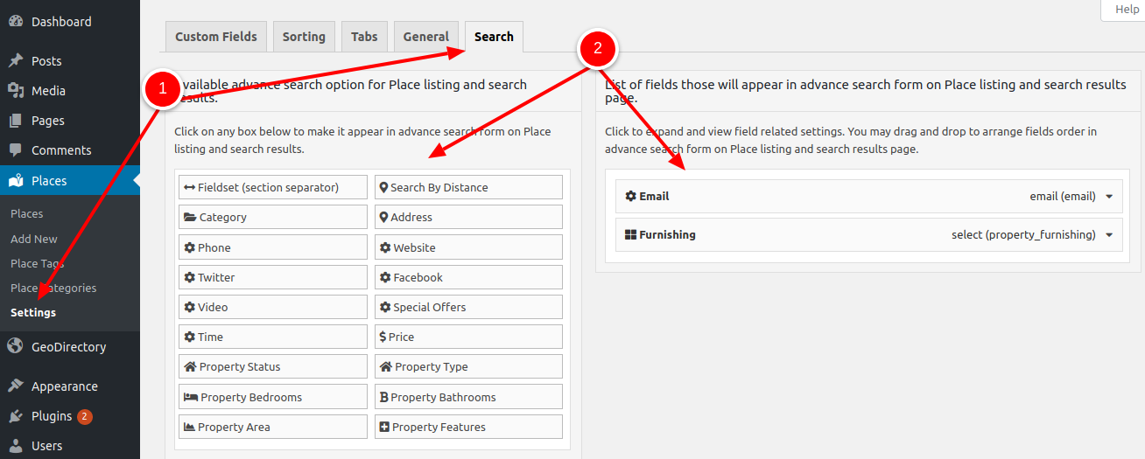This screenshot has height=459, width=1145.
Task: Add Fieldset section separator option
Action: coord(273,187)
